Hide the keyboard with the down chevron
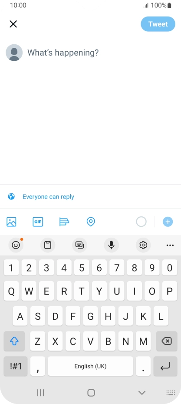Image resolution: width=181 pixels, height=404 pixels. [142, 393]
